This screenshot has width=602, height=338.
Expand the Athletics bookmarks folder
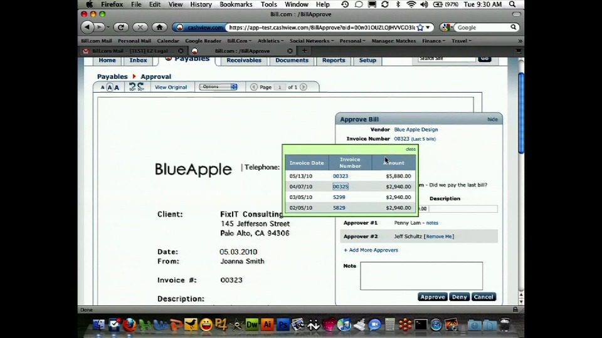pyautogui.click(x=270, y=41)
